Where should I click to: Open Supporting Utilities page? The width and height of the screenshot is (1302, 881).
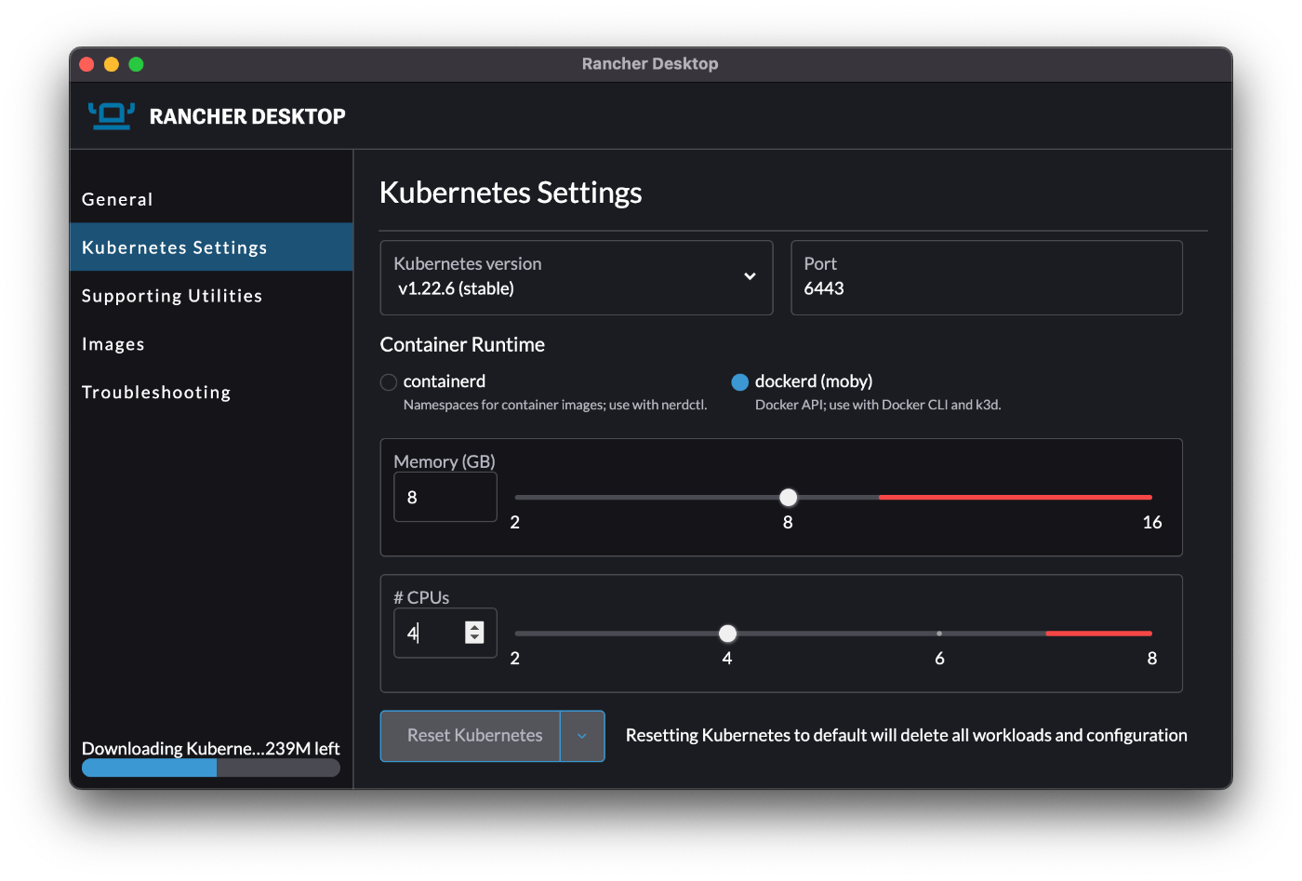coord(211,296)
